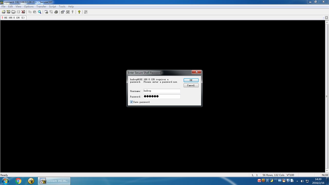Click the "NUM" status bar indicator
The width and height of the screenshot is (329, 185).
[x=325, y=175]
